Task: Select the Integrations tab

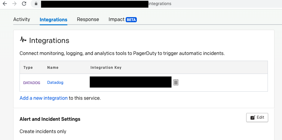Action: pyautogui.click(x=54, y=20)
